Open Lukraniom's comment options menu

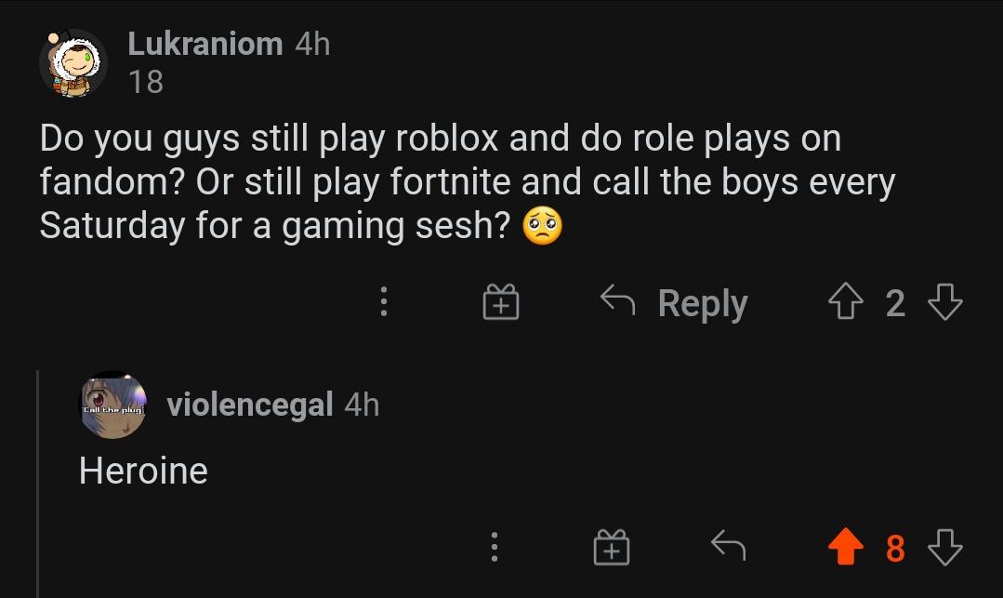(383, 303)
